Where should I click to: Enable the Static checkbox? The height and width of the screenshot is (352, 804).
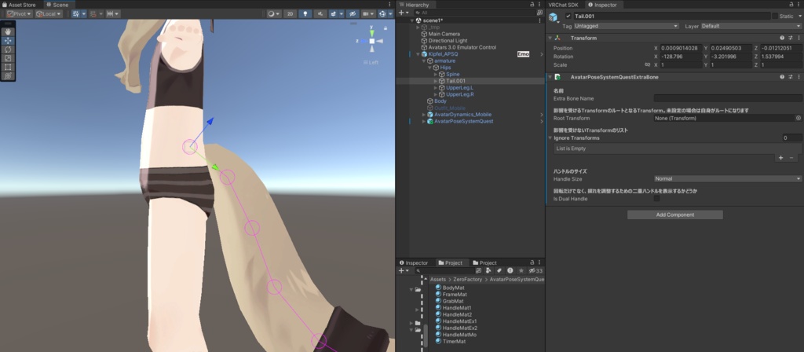pos(775,16)
